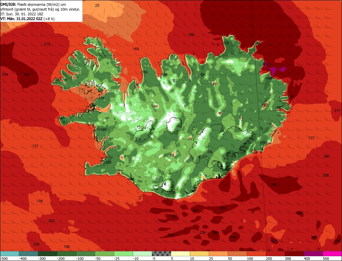Click the value 381 south of Iceland
Screen dimensions: 342x261
pyautogui.click(x=196, y=210)
